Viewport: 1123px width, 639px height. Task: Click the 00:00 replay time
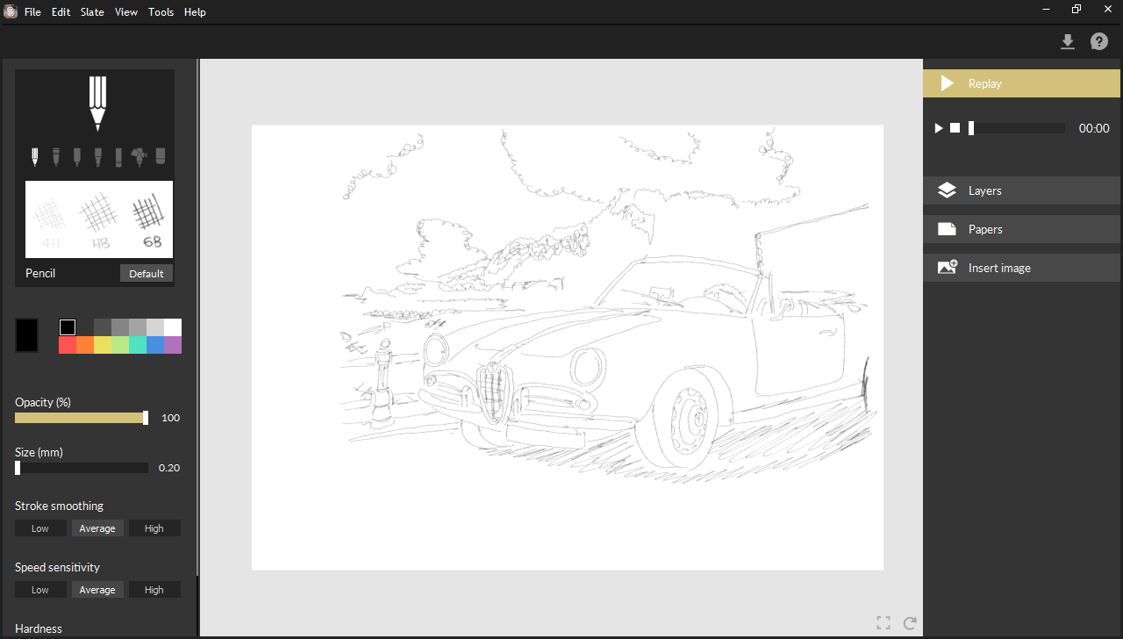pyautogui.click(x=1094, y=128)
